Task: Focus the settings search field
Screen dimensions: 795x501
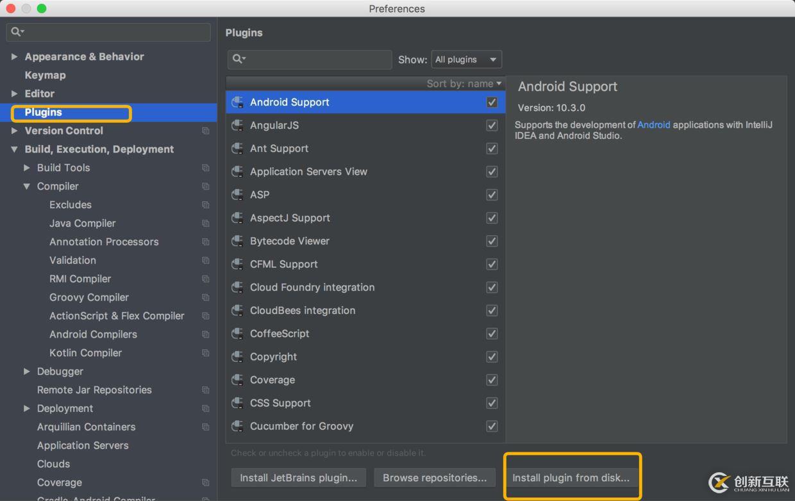Action: 108,32
